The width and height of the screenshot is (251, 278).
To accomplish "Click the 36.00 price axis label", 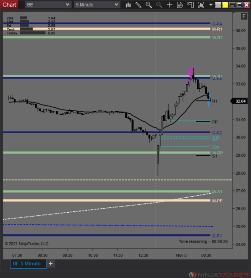I will pyautogui.click(x=240, y=31).
